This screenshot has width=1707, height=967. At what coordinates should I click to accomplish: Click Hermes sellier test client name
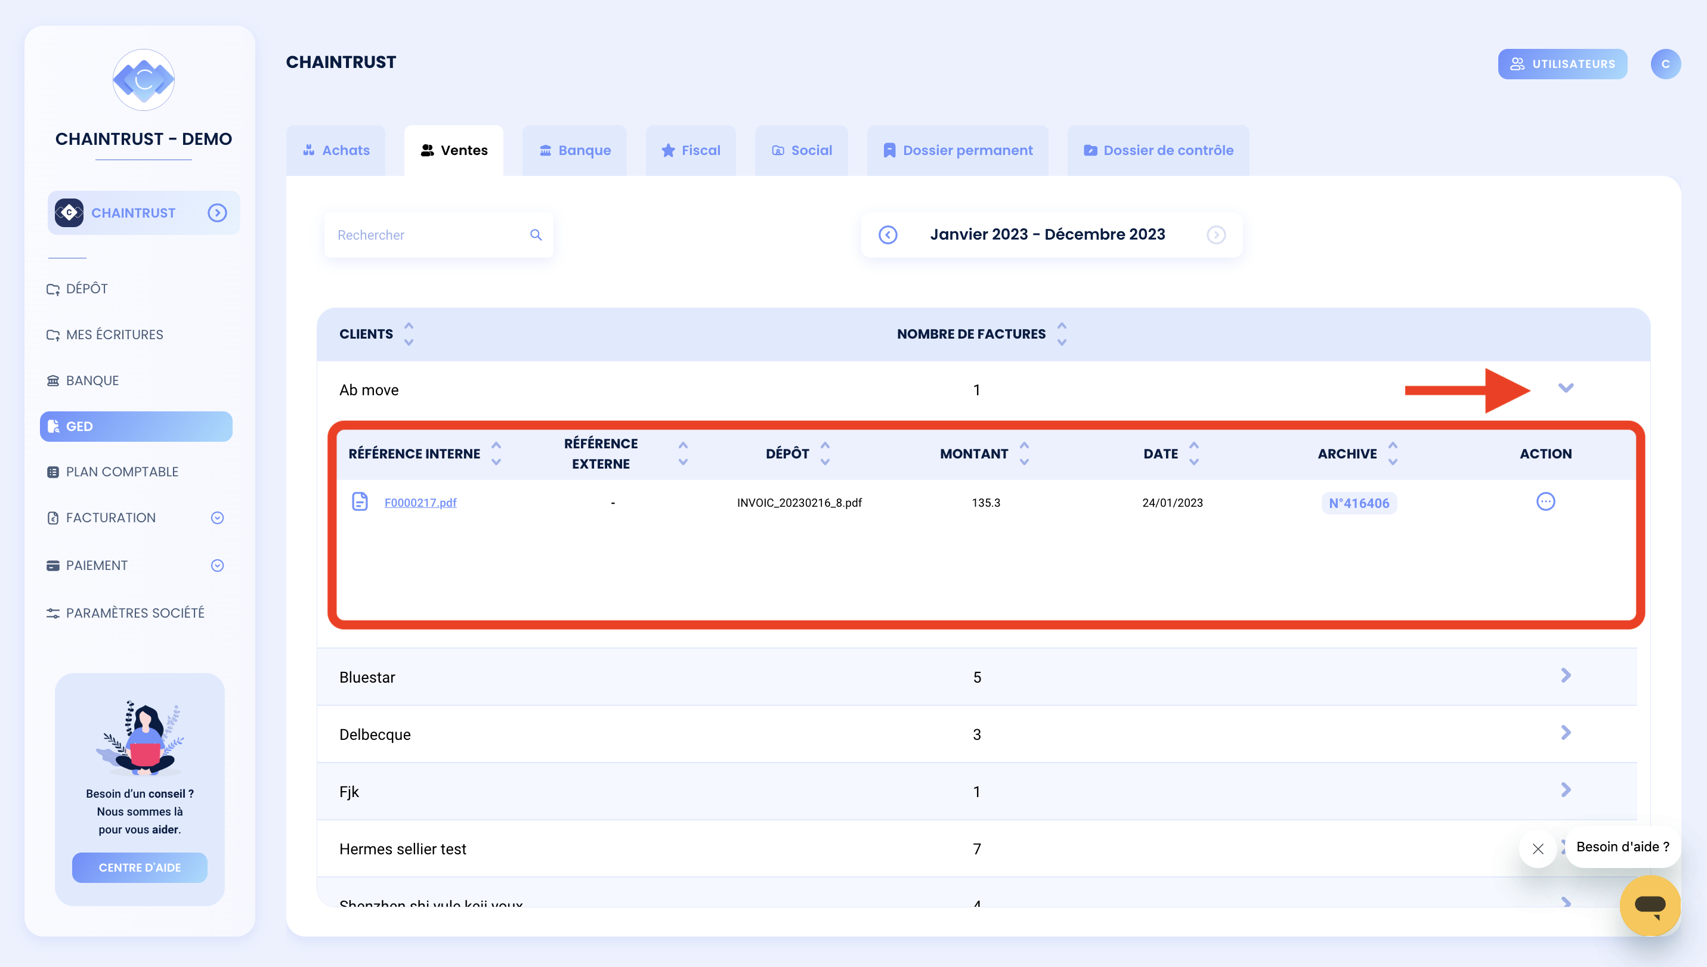point(403,849)
